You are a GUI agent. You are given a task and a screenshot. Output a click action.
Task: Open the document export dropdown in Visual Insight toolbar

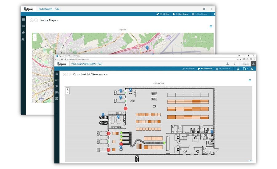pos(245,69)
